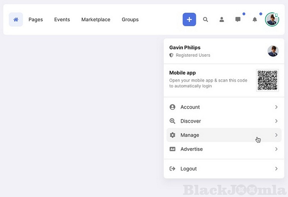Click the profile avatar in top navbar
The width and height of the screenshot is (288, 197).
coord(272,19)
